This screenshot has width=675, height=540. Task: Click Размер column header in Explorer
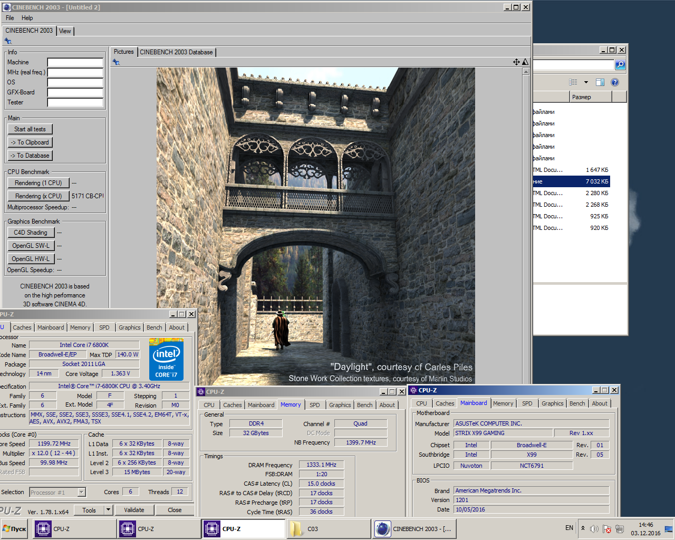pos(591,97)
